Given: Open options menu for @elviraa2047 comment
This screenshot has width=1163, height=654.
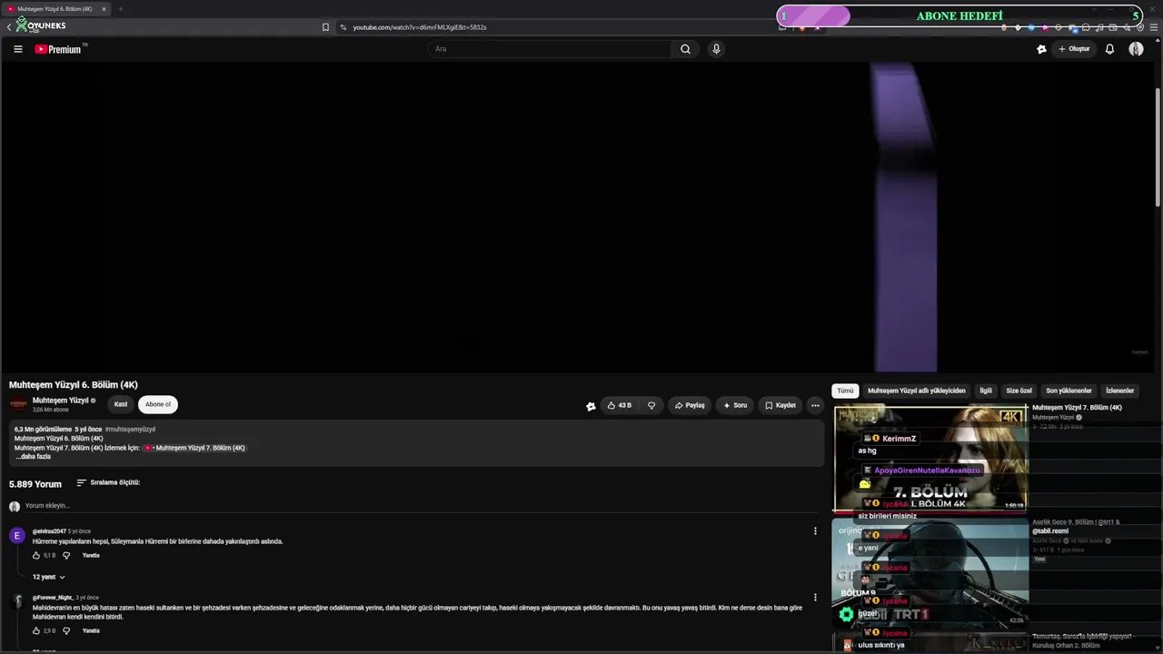Looking at the screenshot, I should (x=815, y=531).
